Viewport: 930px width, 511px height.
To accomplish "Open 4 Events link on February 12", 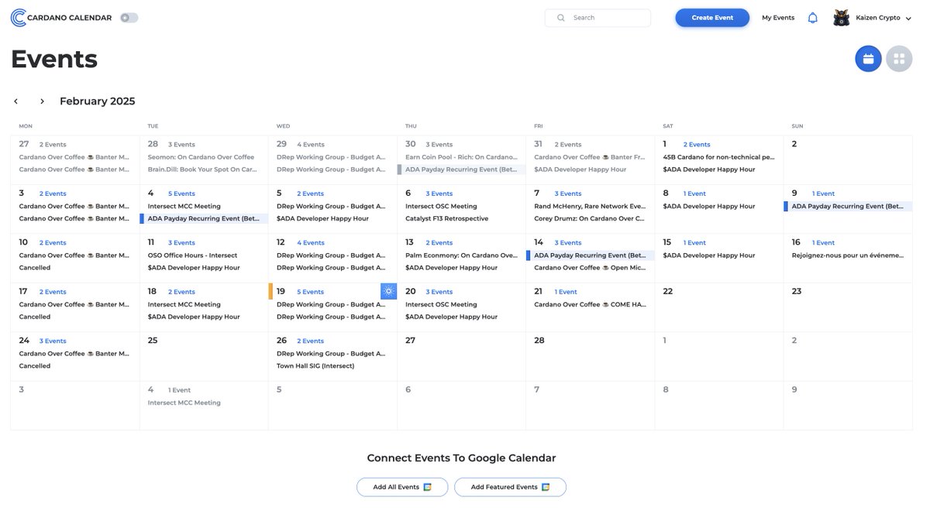I will coord(311,243).
